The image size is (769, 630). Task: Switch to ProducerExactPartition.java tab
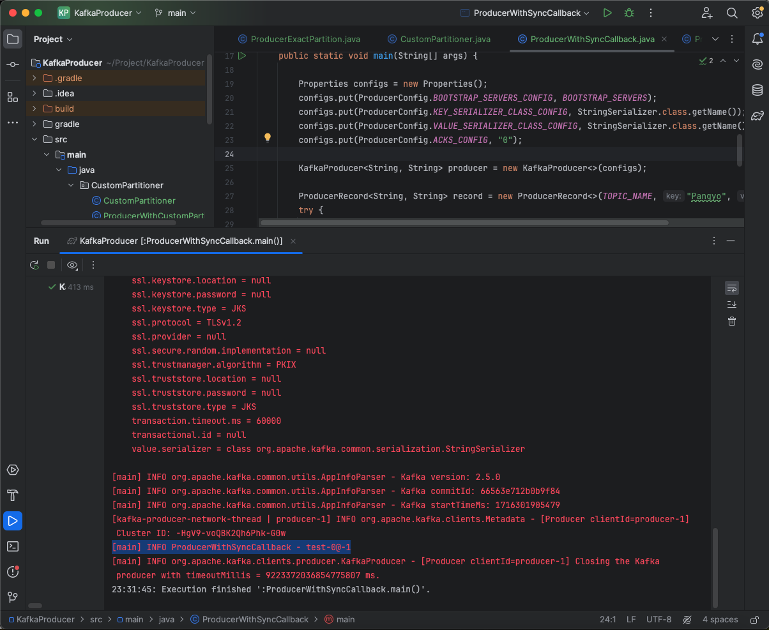click(x=300, y=39)
